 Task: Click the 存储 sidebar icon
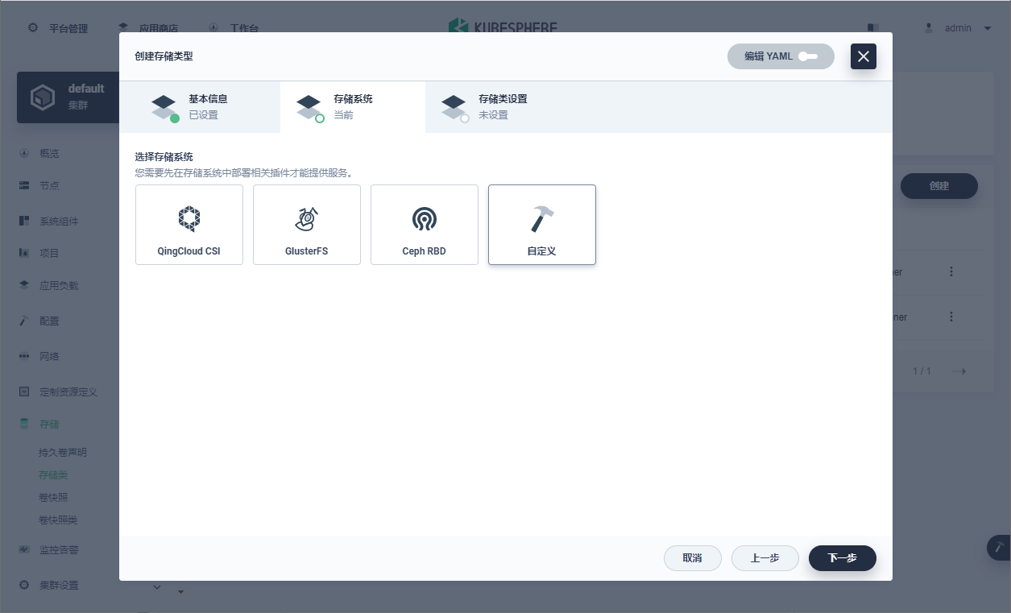pyautogui.click(x=24, y=424)
